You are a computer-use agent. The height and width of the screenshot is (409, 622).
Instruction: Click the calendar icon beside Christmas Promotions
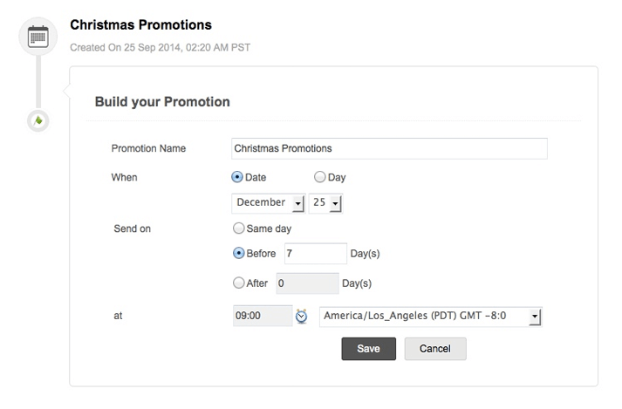pos(38,37)
